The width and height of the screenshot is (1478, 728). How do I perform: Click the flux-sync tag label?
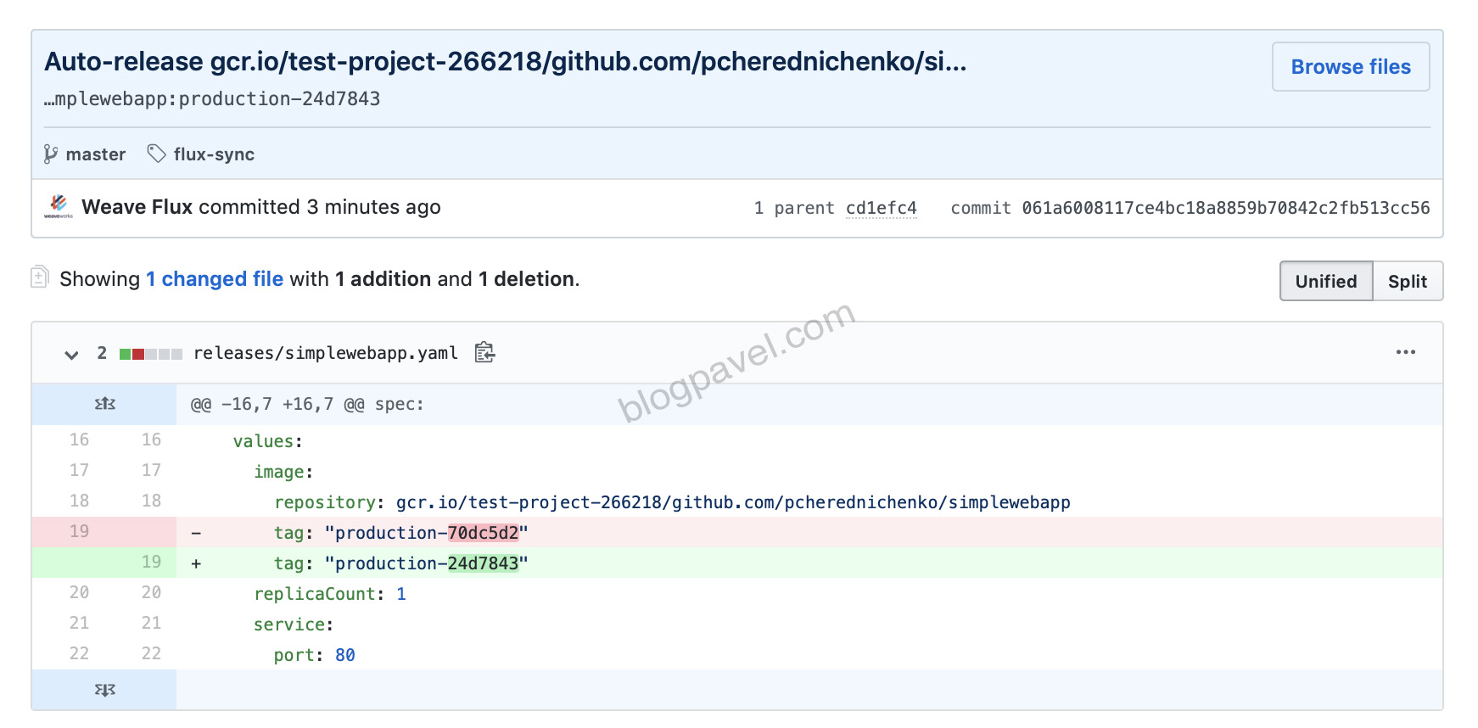212,154
